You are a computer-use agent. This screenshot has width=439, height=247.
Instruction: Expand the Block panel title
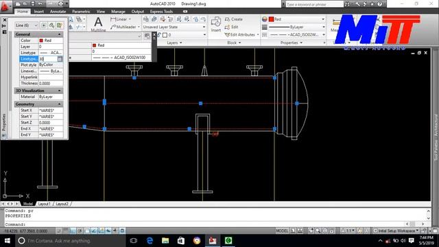click(x=234, y=43)
